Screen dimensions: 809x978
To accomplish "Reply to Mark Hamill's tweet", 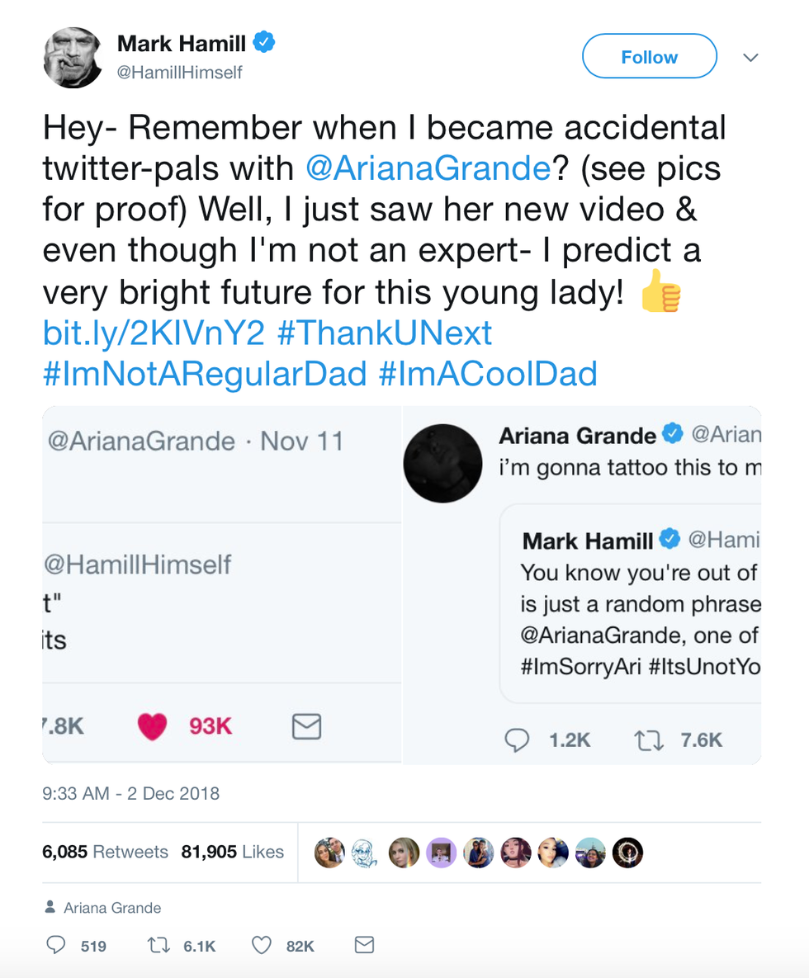I will tap(56, 945).
